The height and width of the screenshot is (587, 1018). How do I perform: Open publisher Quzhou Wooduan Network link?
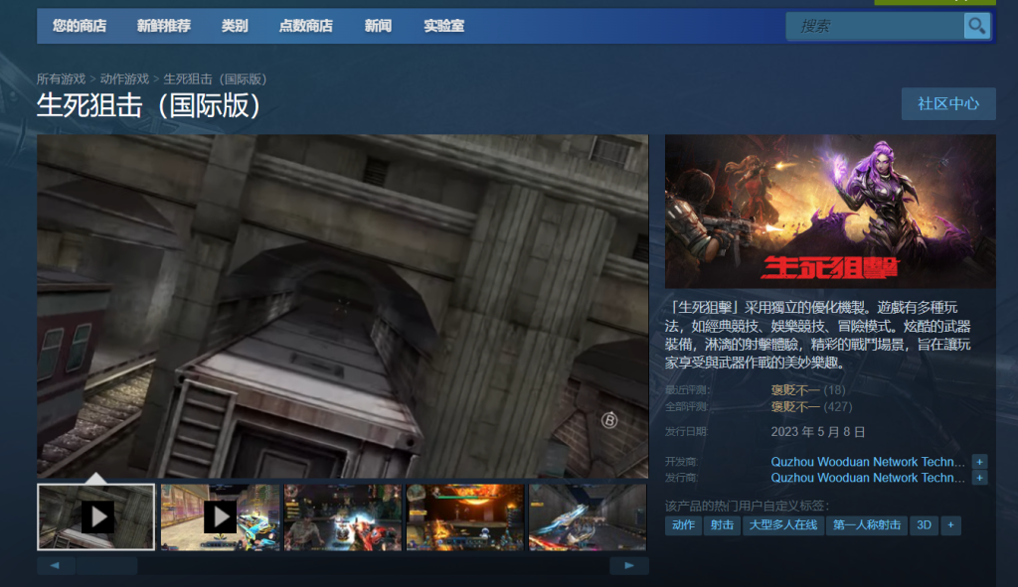868,478
